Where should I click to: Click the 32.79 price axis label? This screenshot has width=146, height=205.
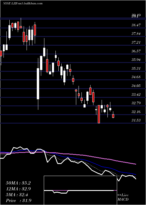click(136, 103)
